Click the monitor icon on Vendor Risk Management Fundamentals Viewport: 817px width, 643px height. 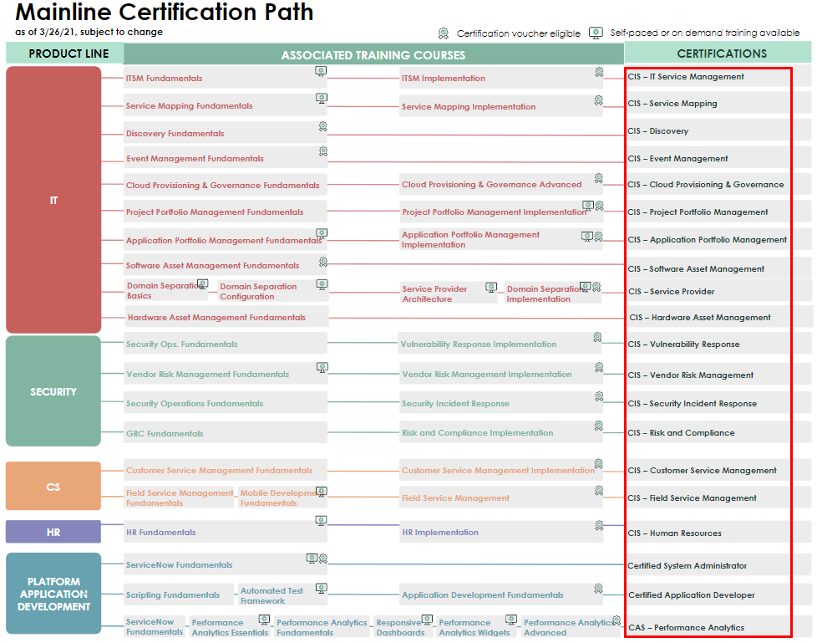[321, 367]
